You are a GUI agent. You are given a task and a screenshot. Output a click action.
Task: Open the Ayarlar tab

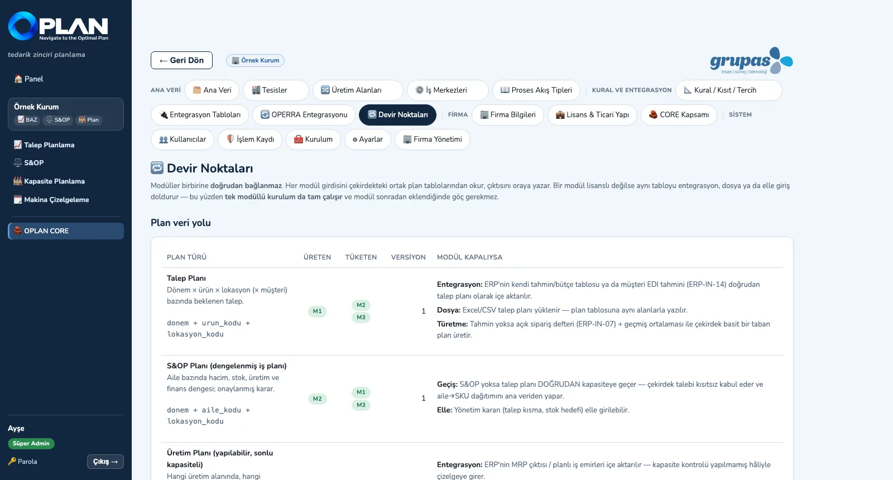(x=368, y=139)
